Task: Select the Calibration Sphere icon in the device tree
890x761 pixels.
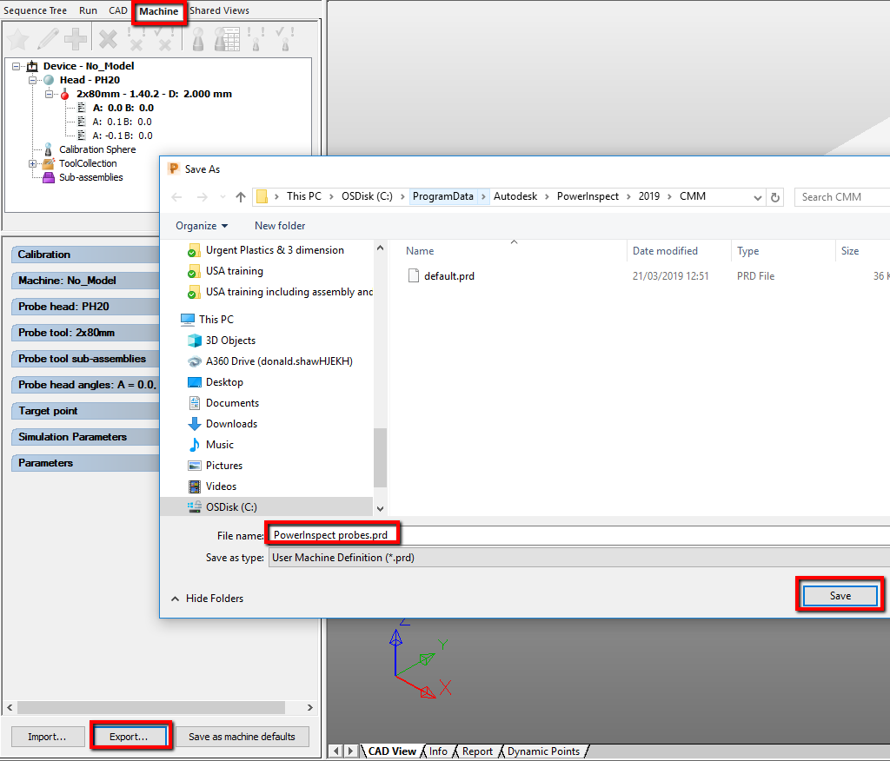Action: (48, 149)
